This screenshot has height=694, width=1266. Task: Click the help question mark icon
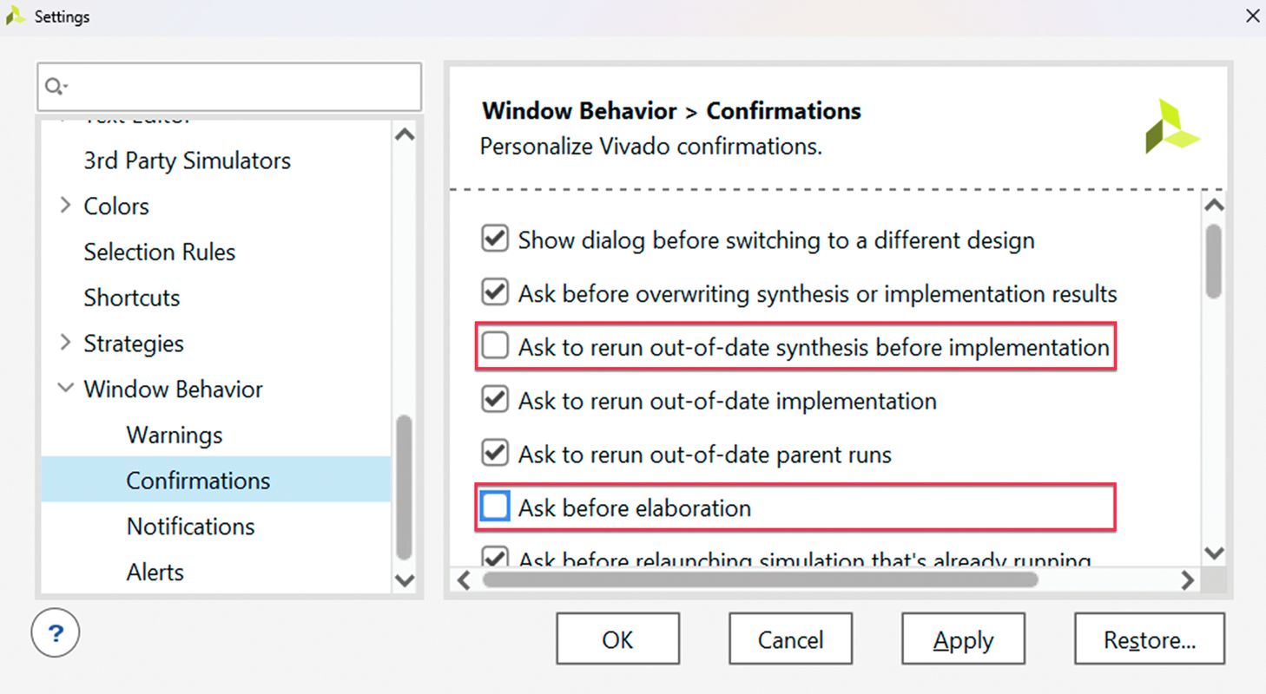(x=56, y=634)
